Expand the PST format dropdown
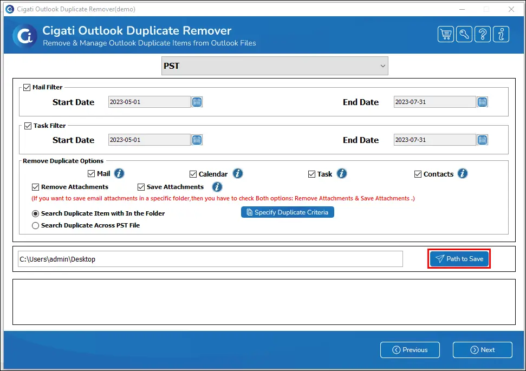The height and width of the screenshot is (371, 526). [x=275, y=66]
